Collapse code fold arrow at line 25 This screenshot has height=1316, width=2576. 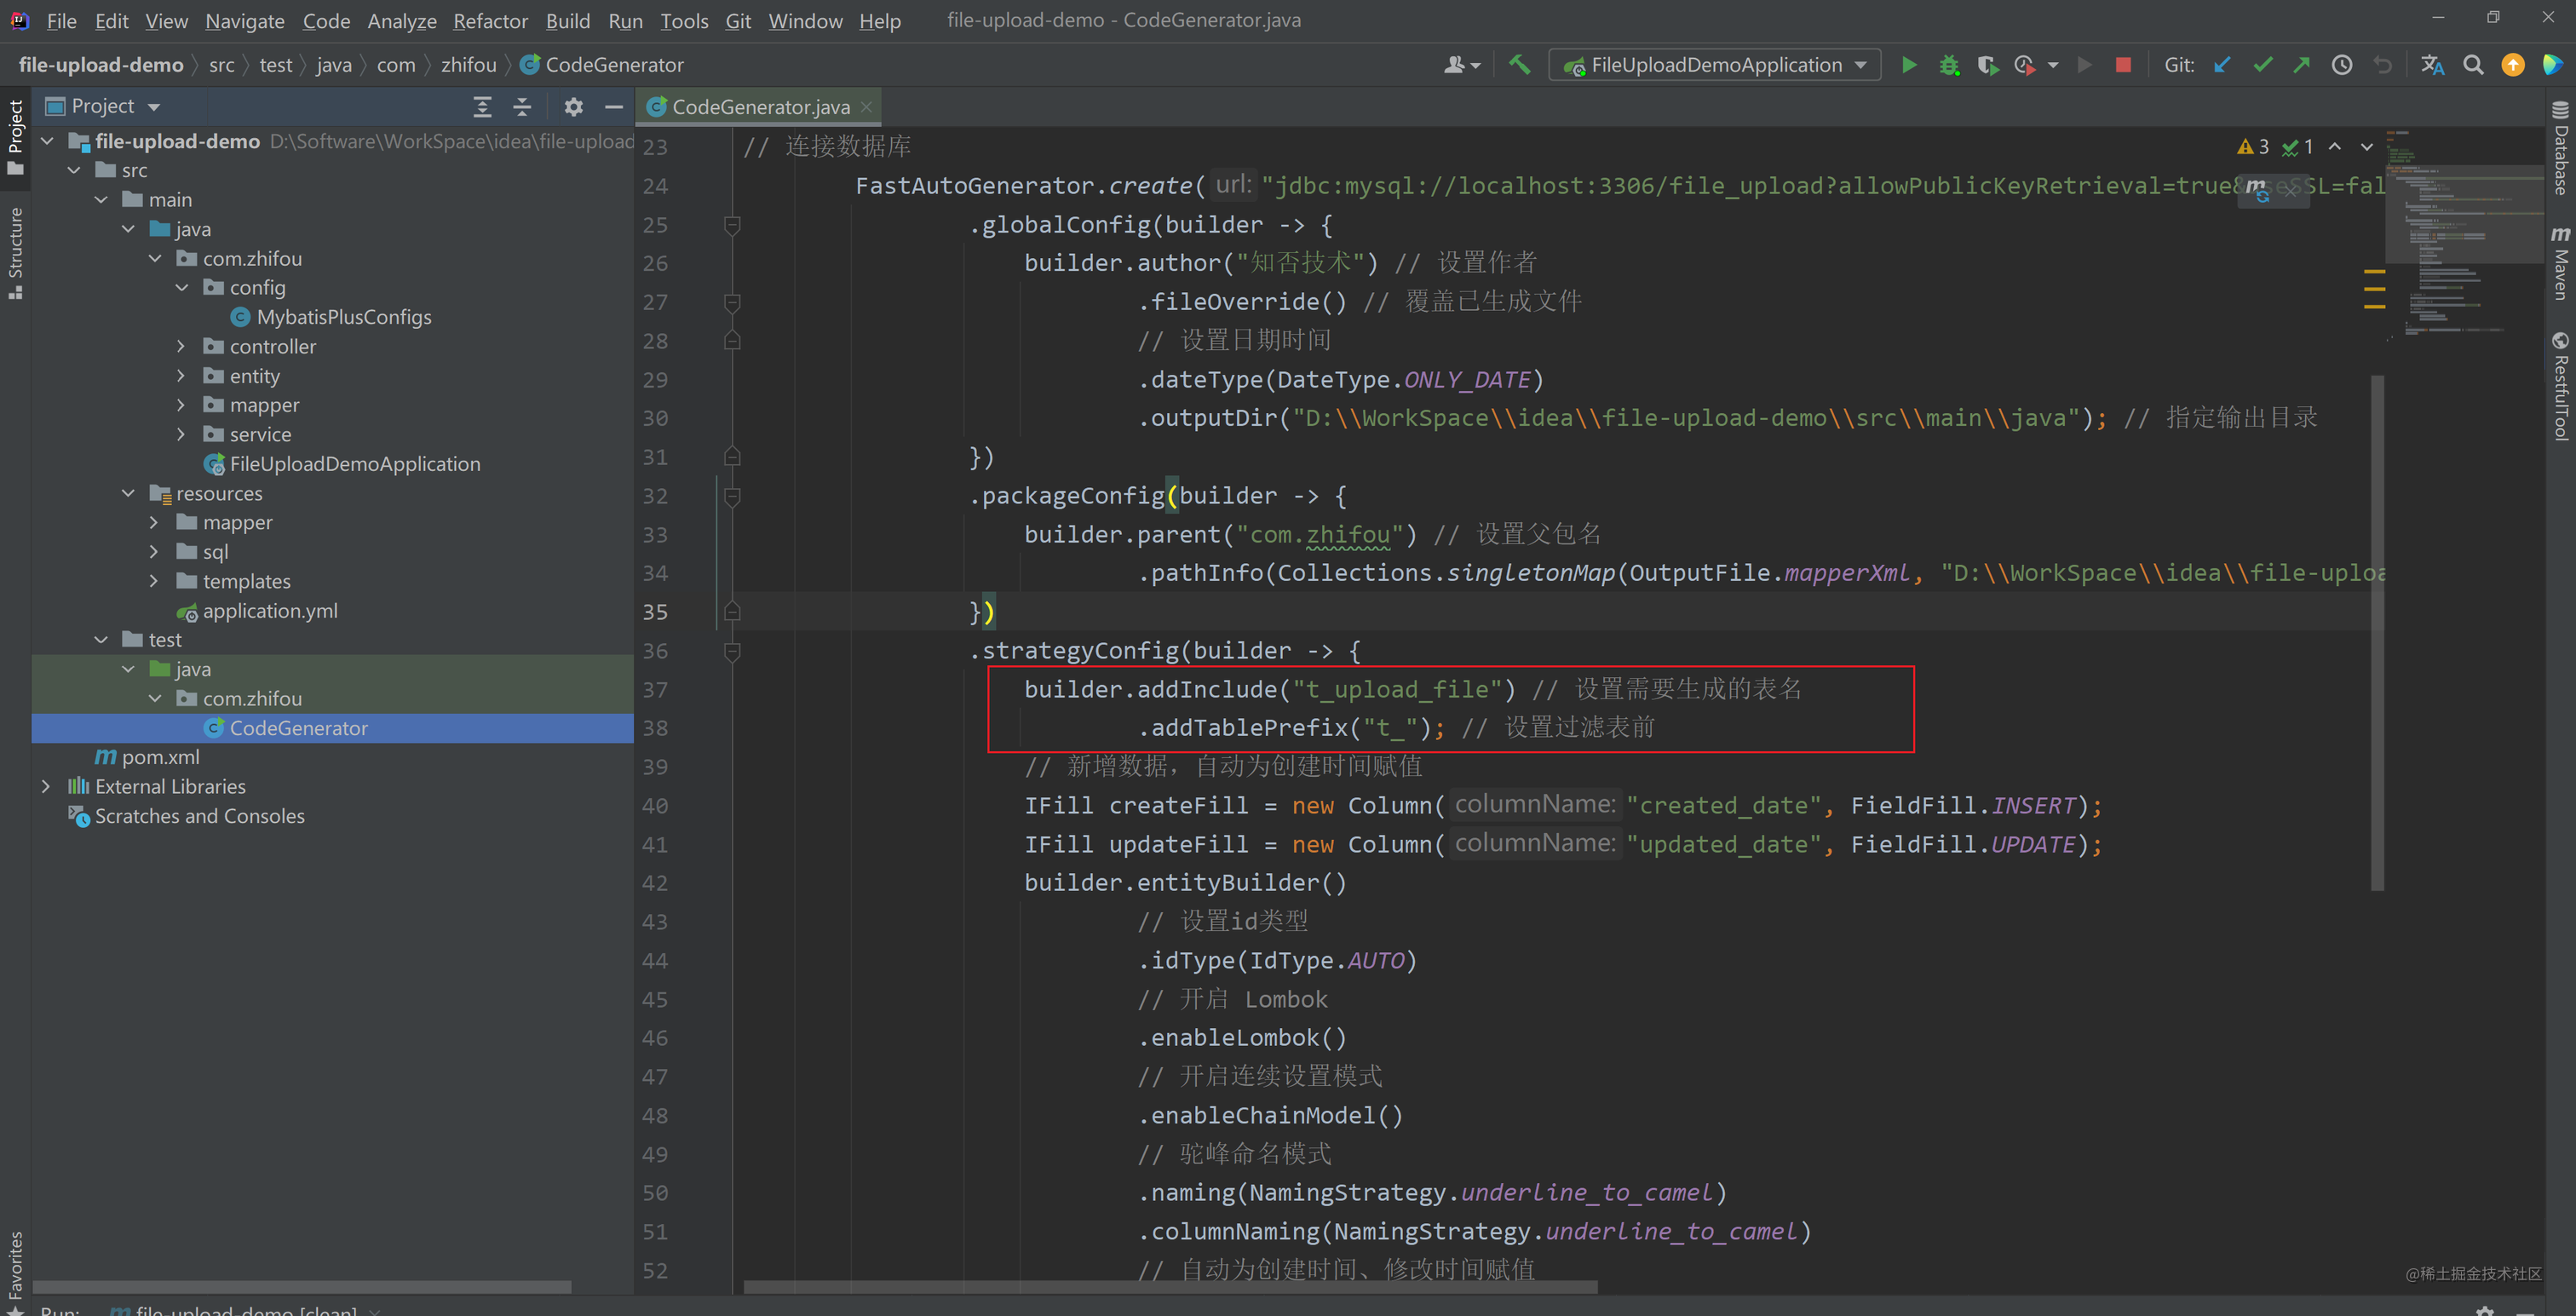[x=731, y=224]
